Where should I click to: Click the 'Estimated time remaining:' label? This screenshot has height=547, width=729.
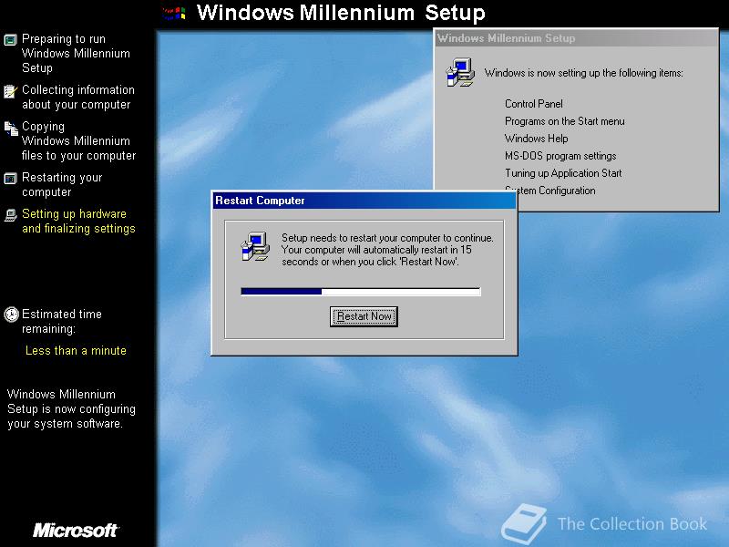61,321
